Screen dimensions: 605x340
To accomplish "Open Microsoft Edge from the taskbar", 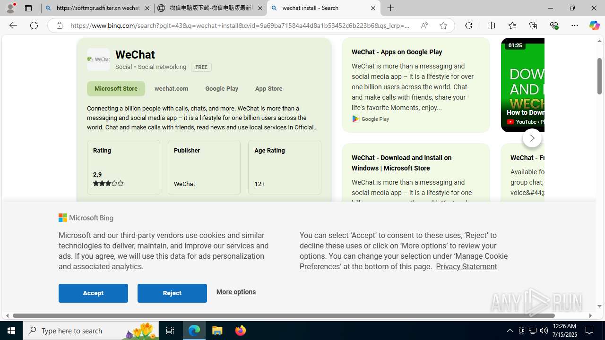I will click(x=194, y=331).
